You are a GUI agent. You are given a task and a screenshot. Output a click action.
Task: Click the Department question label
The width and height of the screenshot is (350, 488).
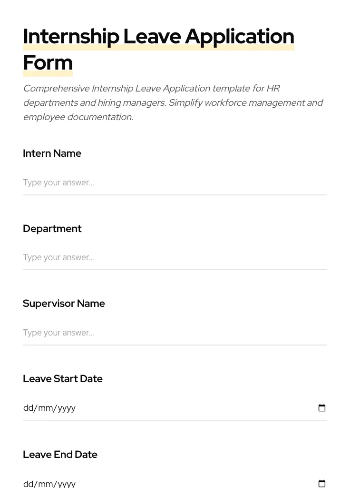click(x=52, y=229)
